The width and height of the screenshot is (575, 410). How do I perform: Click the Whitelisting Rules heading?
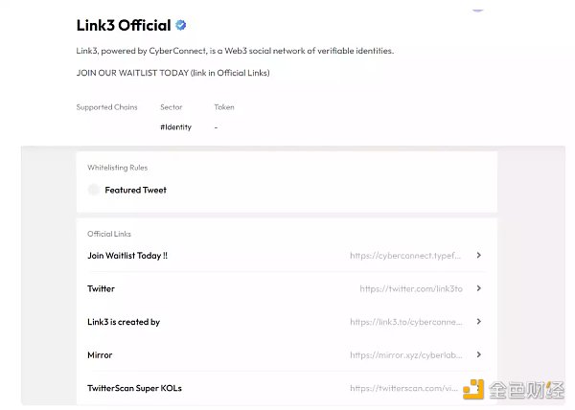[x=117, y=168]
